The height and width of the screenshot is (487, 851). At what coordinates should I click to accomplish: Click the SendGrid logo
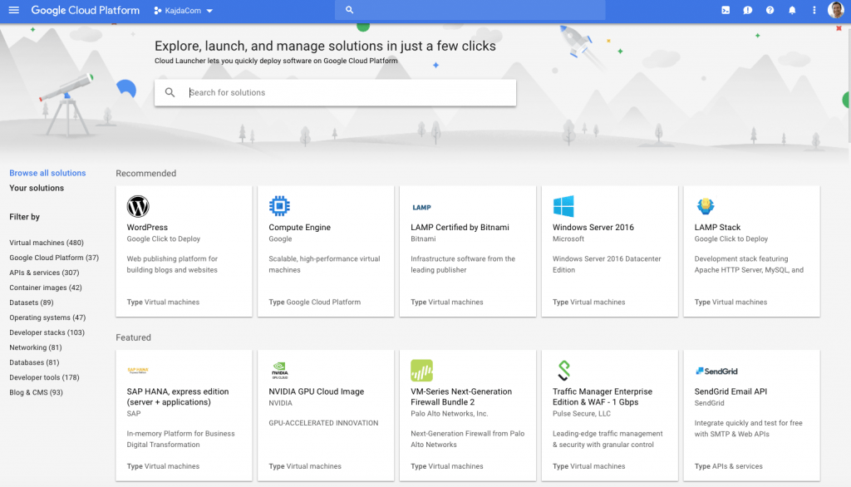(716, 371)
